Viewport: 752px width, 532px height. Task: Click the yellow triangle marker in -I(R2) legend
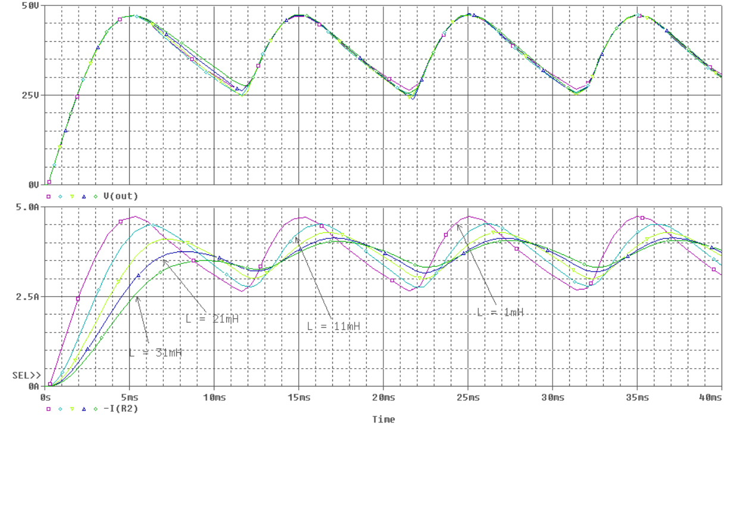(x=72, y=409)
